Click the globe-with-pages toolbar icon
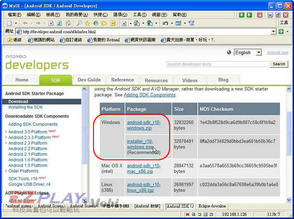 point(150,23)
